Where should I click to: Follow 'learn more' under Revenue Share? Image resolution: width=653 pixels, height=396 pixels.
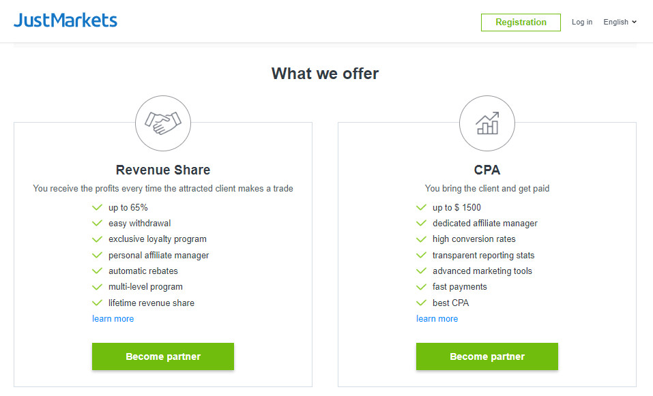pyautogui.click(x=113, y=318)
